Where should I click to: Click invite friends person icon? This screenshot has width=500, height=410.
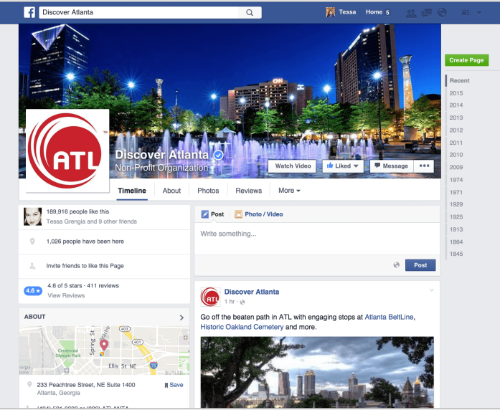[32, 266]
